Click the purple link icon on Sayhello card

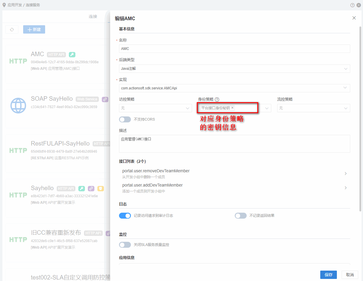(x=91, y=189)
